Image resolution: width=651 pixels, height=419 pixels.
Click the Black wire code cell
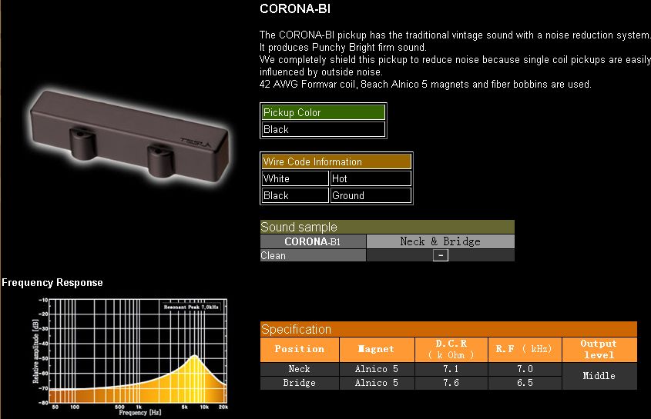point(295,195)
